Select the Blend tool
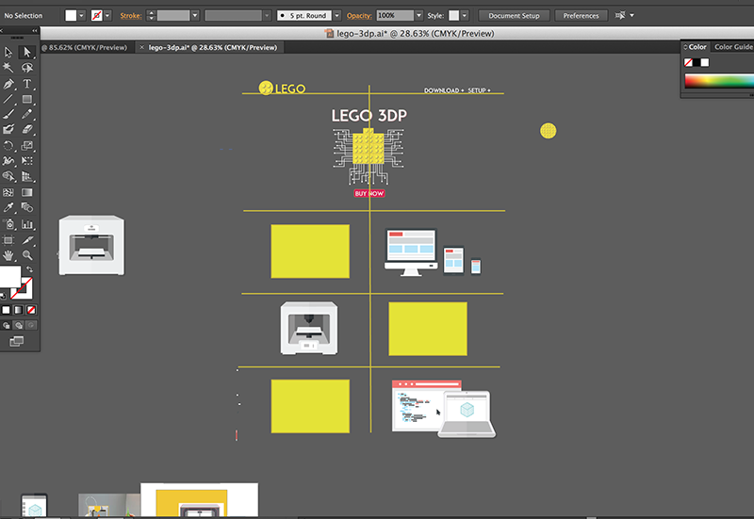This screenshot has height=519, width=754. coord(27,207)
